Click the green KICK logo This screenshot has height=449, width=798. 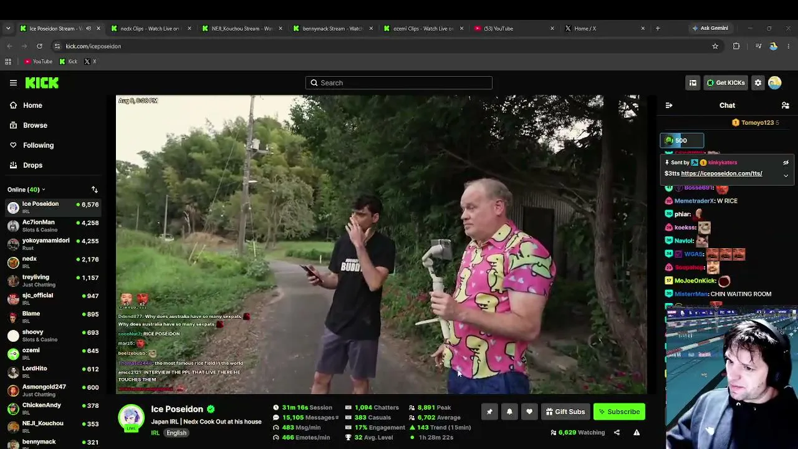42,82
